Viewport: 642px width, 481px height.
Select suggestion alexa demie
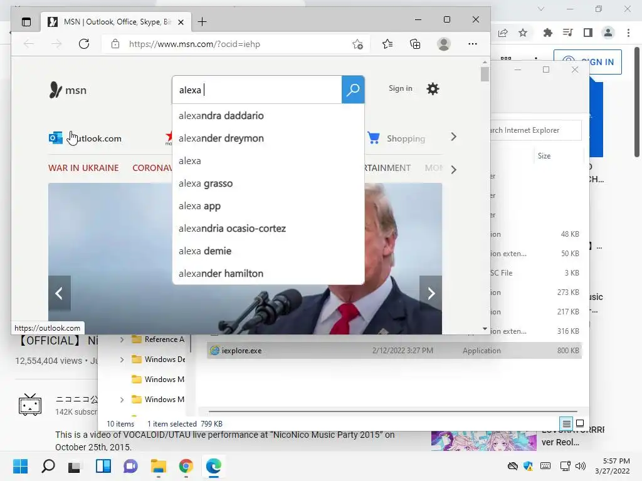pos(268,251)
